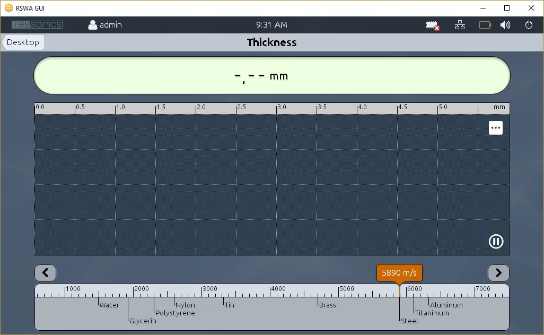Image resolution: width=544 pixels, height=335 pixels.
Task: Shift velocity scale right with arrow
Action: click(x=498, y=273)
